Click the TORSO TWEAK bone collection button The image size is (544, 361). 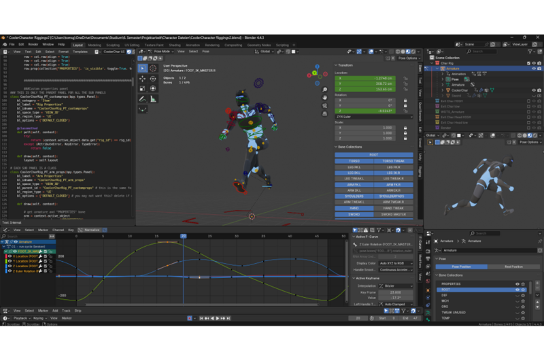tap(393, 161)
